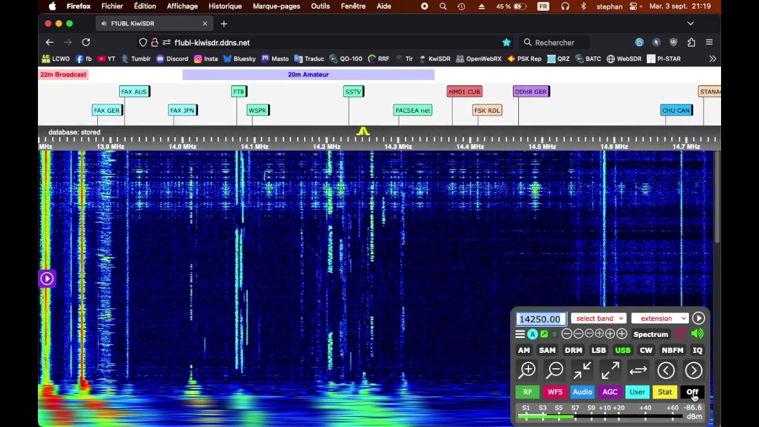Open the extension dropdown
759x427 pixels.
(659, 318)
